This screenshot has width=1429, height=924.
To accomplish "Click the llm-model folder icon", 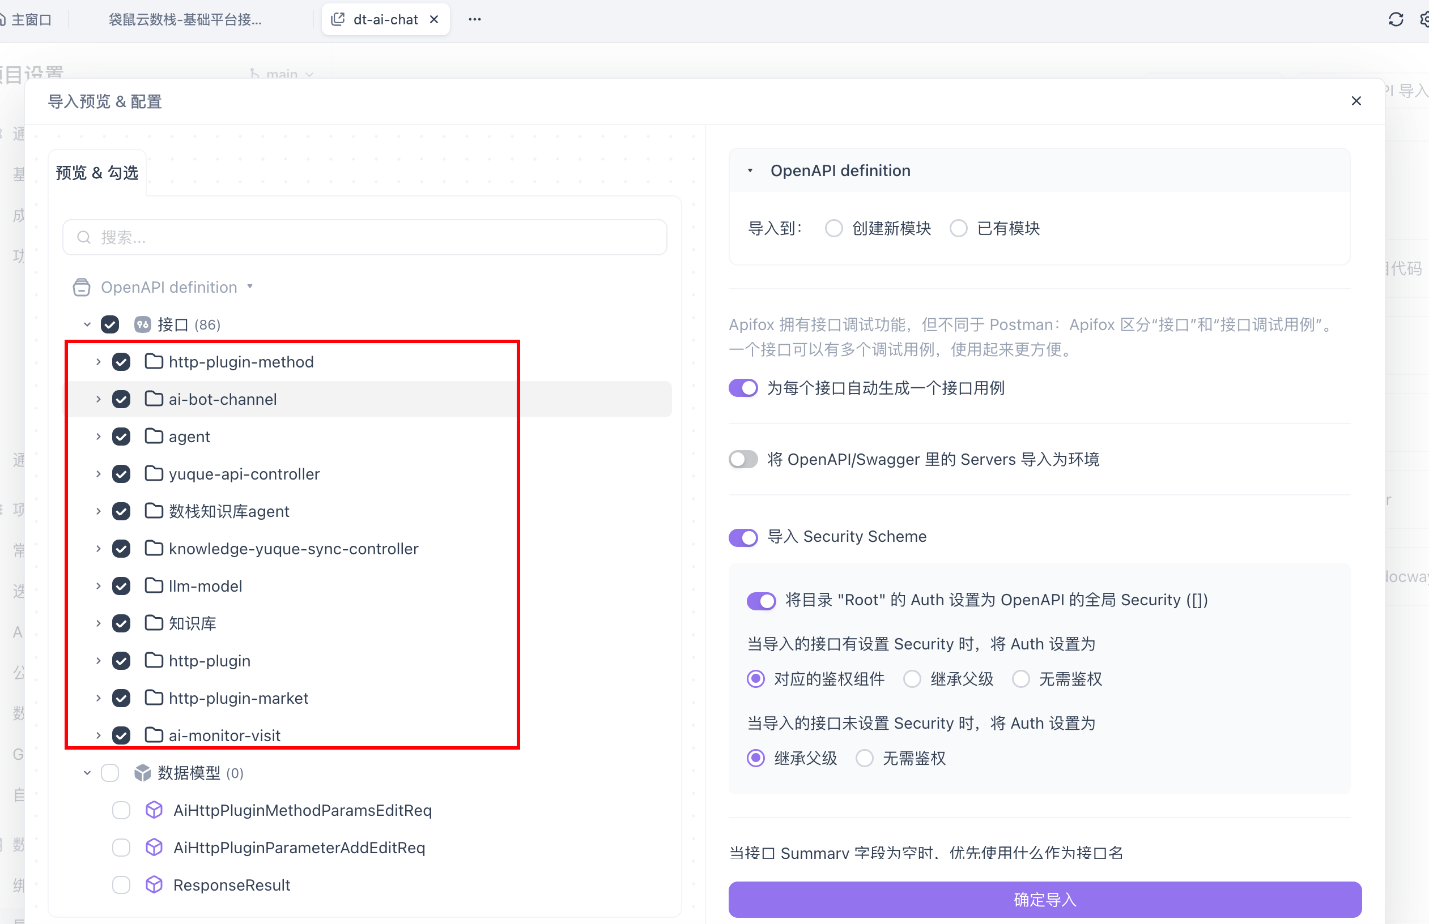I will [154, 585].
